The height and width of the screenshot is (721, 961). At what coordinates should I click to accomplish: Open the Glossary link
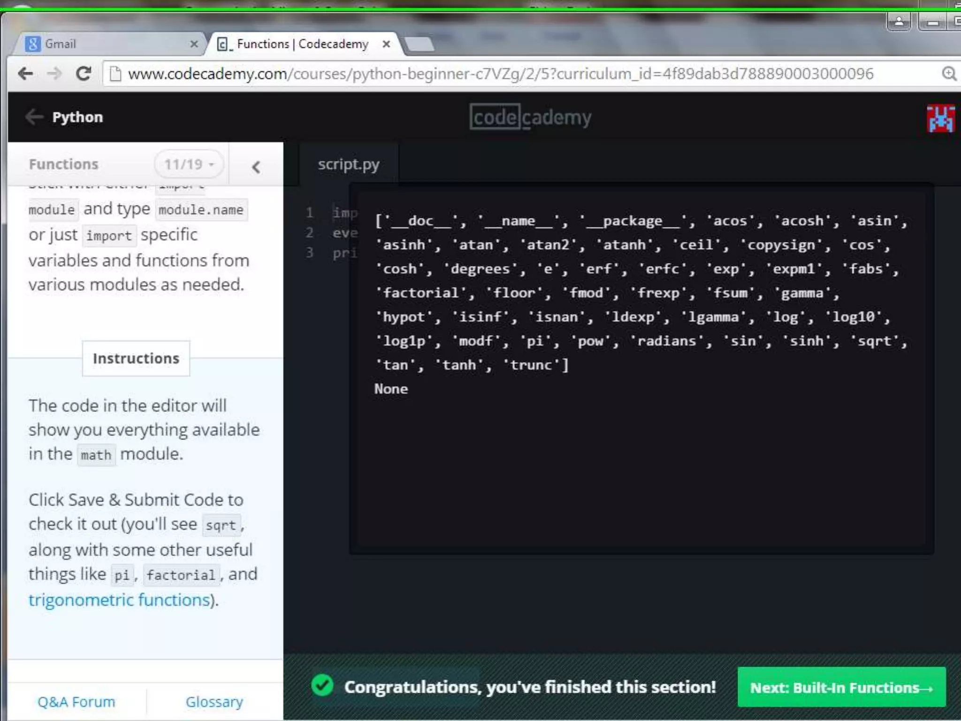click(x=214, y=702)
